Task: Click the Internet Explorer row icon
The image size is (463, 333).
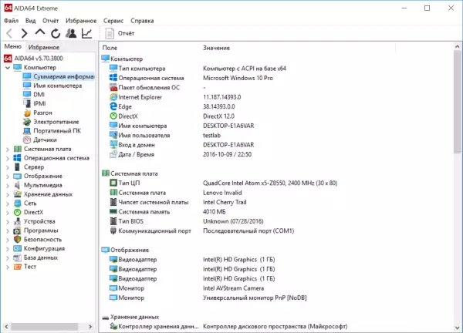Action: pyautogui.click(x=113, y=97)
